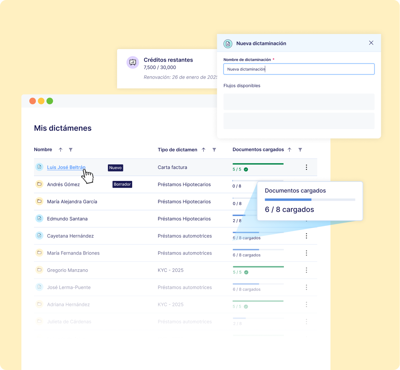The image size is (400, 370).
Task: Click the Borrador badge on Andrés Gómez's row
Action: pyautogui.click(x=122, y=184)
